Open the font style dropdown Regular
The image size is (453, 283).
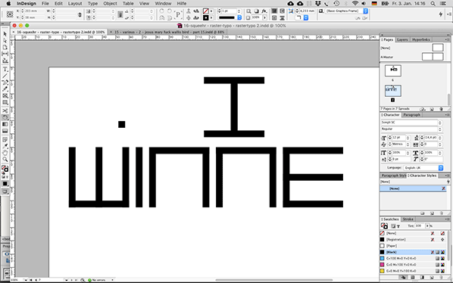411,129
